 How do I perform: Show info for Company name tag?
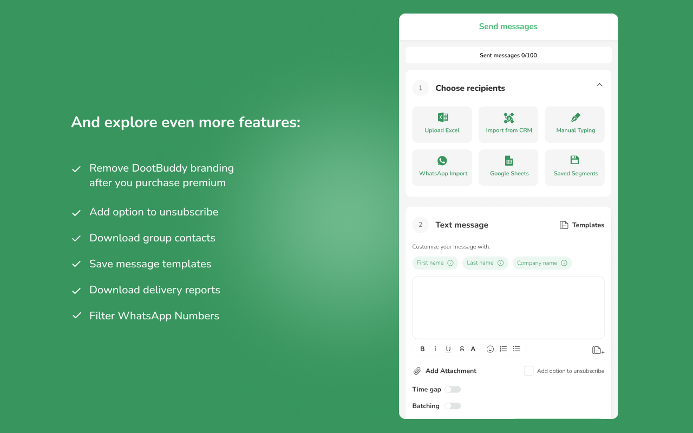(x=564, y=263)
